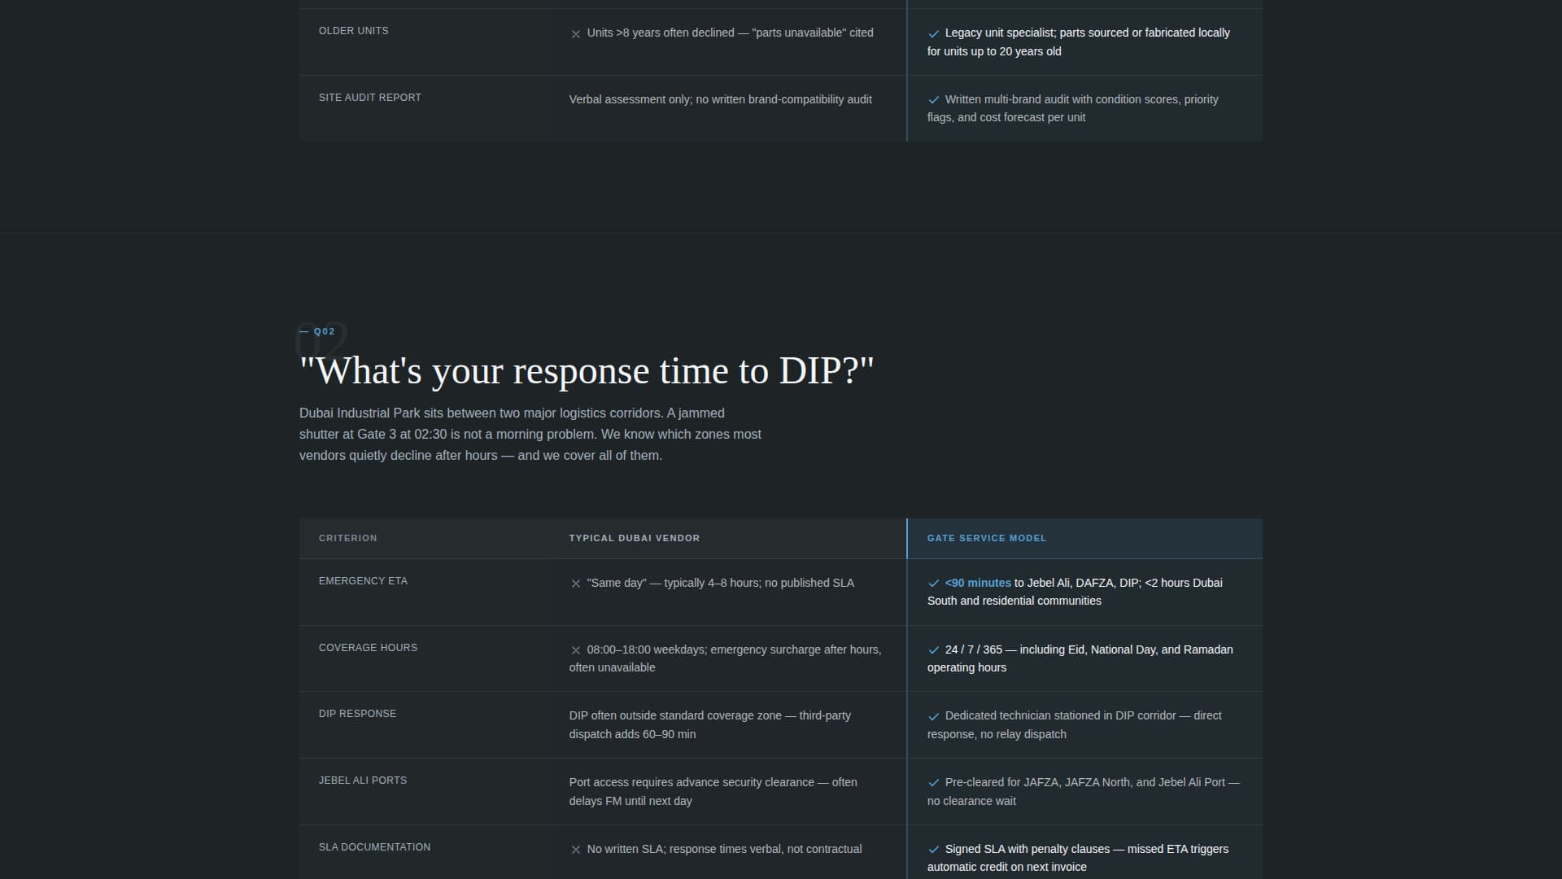The image size is (1562, 879).
Task: Click the checkmark beside 'Signed SLA with penalty clauses'
Action: coord(933,850)
